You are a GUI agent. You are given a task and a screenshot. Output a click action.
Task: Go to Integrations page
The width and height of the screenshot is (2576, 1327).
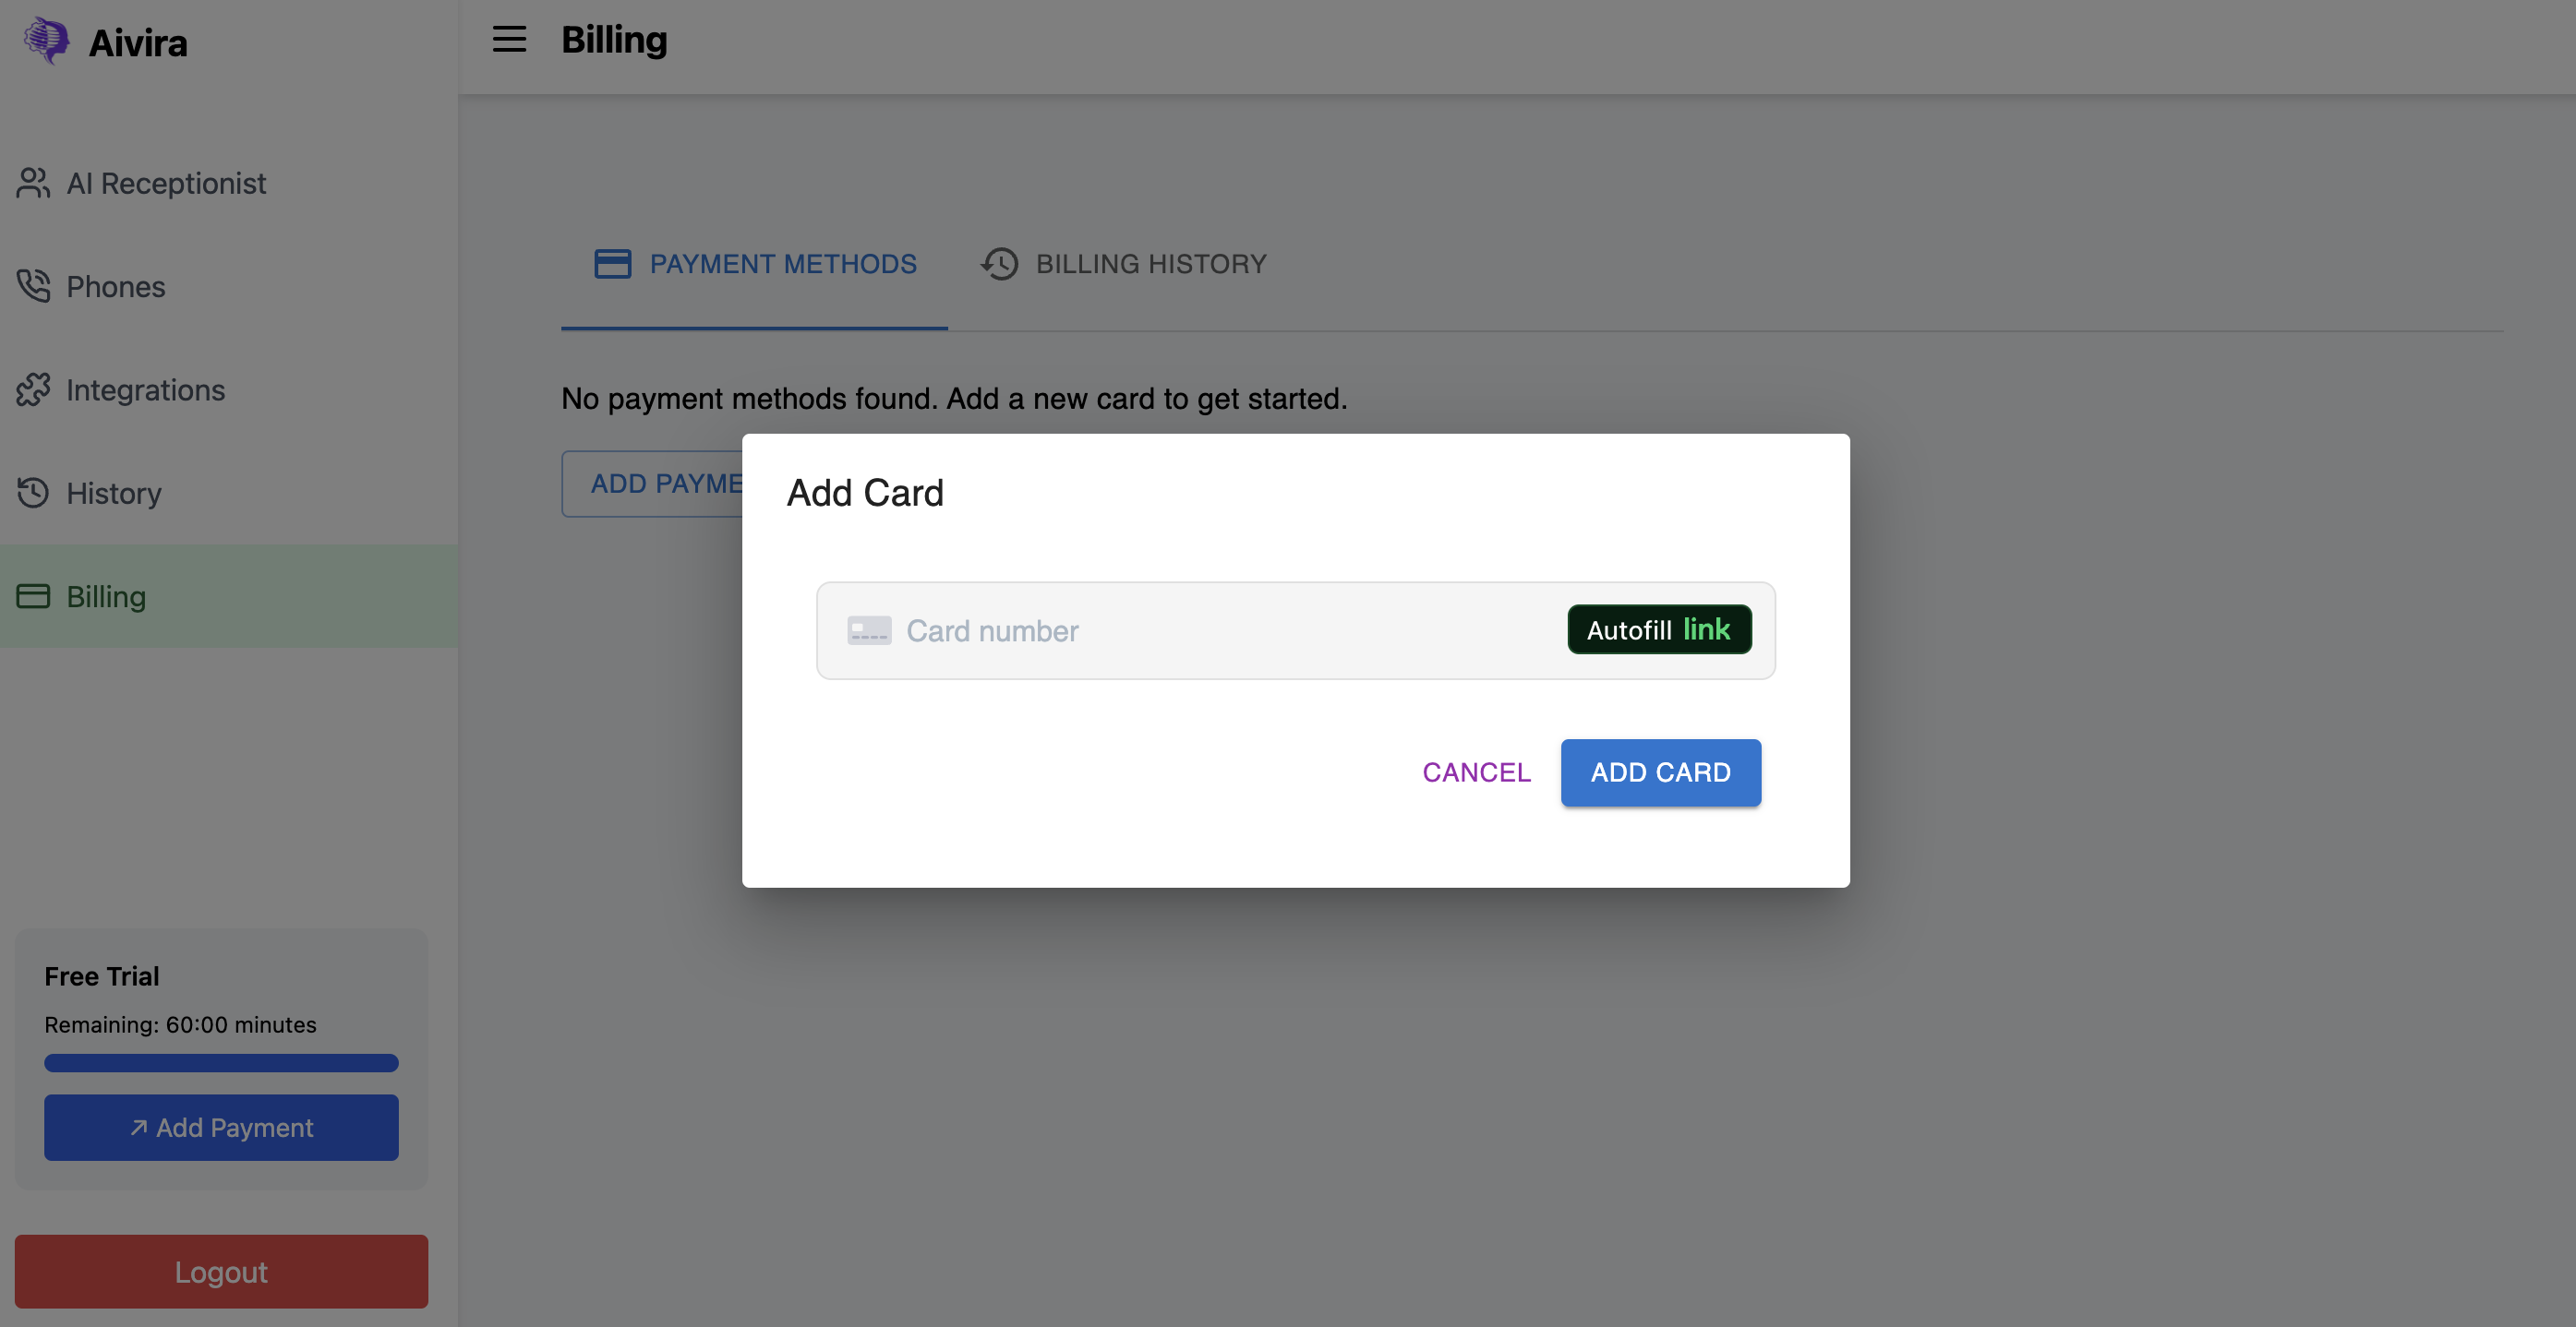click(x=146, y=389)
